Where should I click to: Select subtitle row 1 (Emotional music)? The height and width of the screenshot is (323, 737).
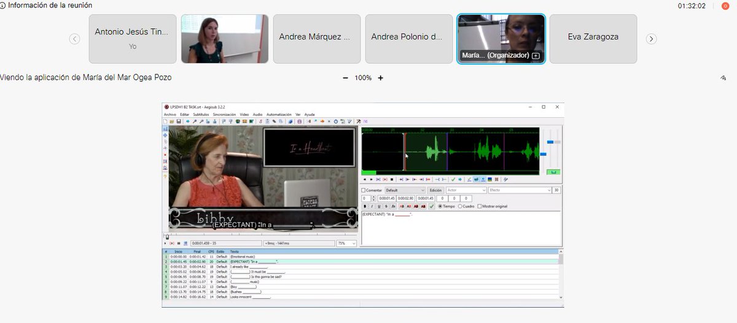[x=361, y=256]
